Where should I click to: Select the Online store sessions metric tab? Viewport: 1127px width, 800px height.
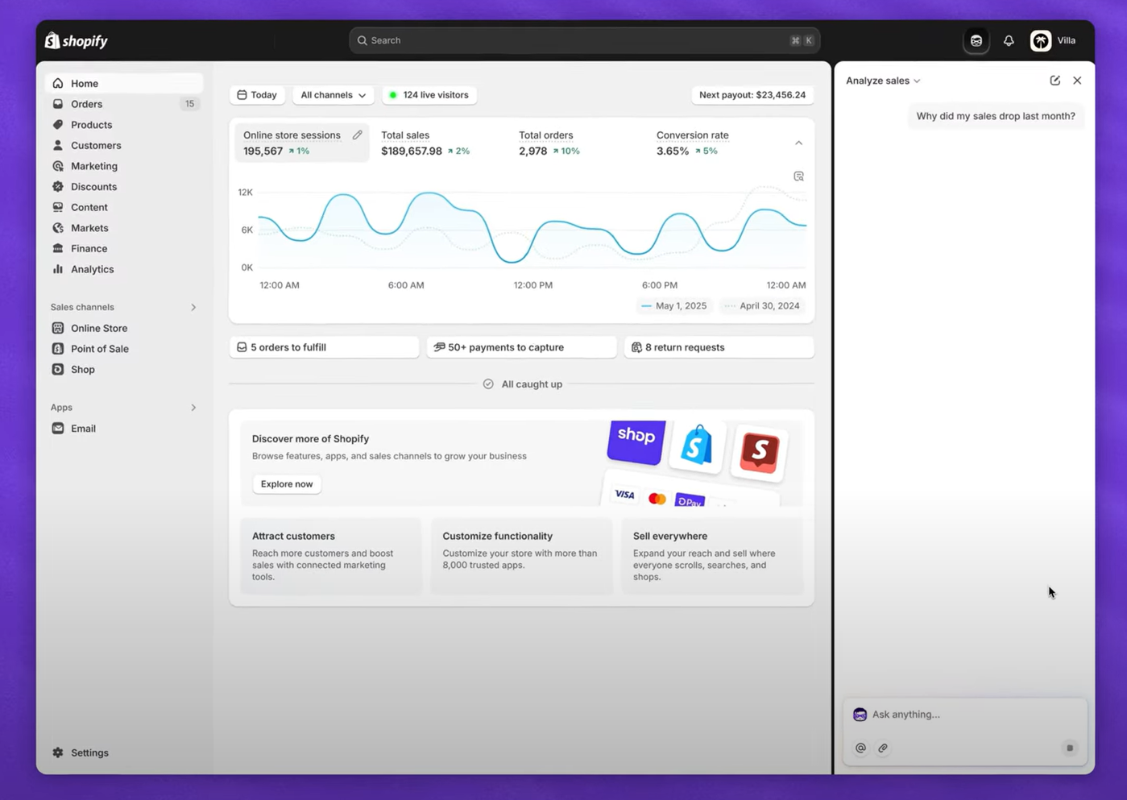coord(302,143)
